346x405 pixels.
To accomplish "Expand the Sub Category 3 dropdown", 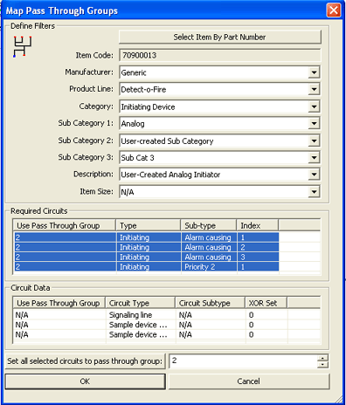I will 314,158.
